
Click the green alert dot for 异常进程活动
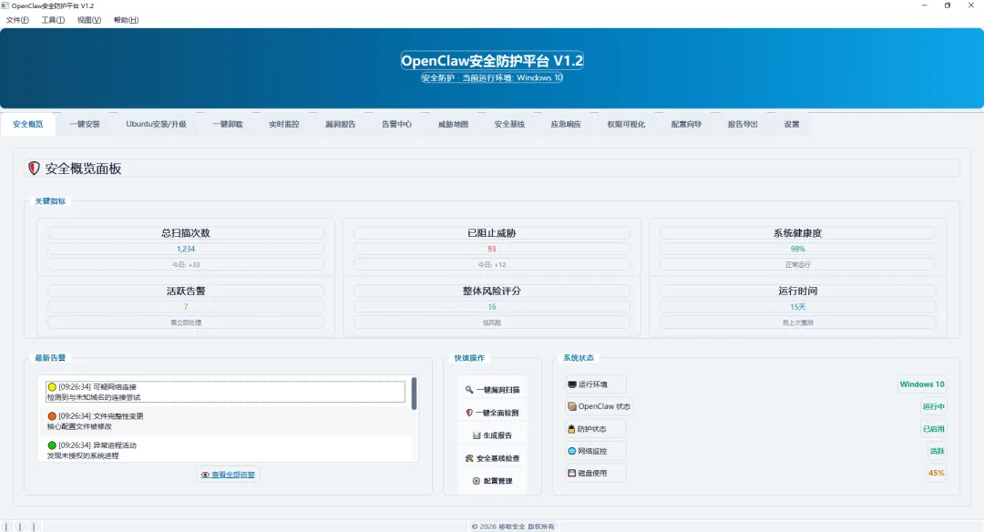52,445
